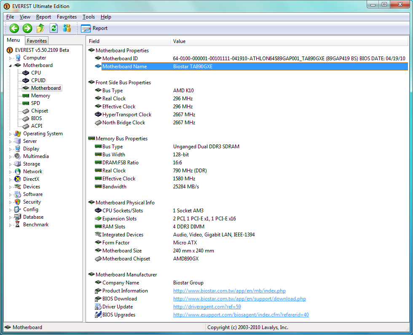413x335 pixels.
Task: Click the DirectX yellow X icon
Action: [18, 179]
